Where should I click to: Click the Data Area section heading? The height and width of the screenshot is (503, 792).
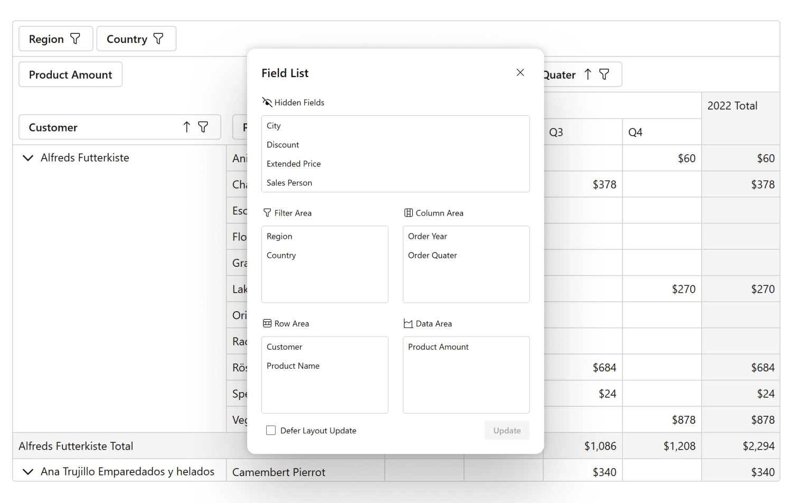click(428, 323)
